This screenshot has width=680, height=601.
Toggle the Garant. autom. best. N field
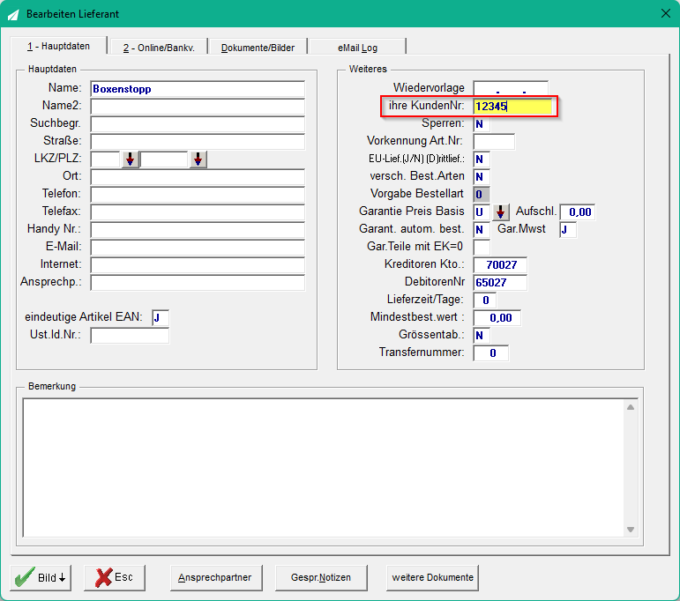(482, 230)
